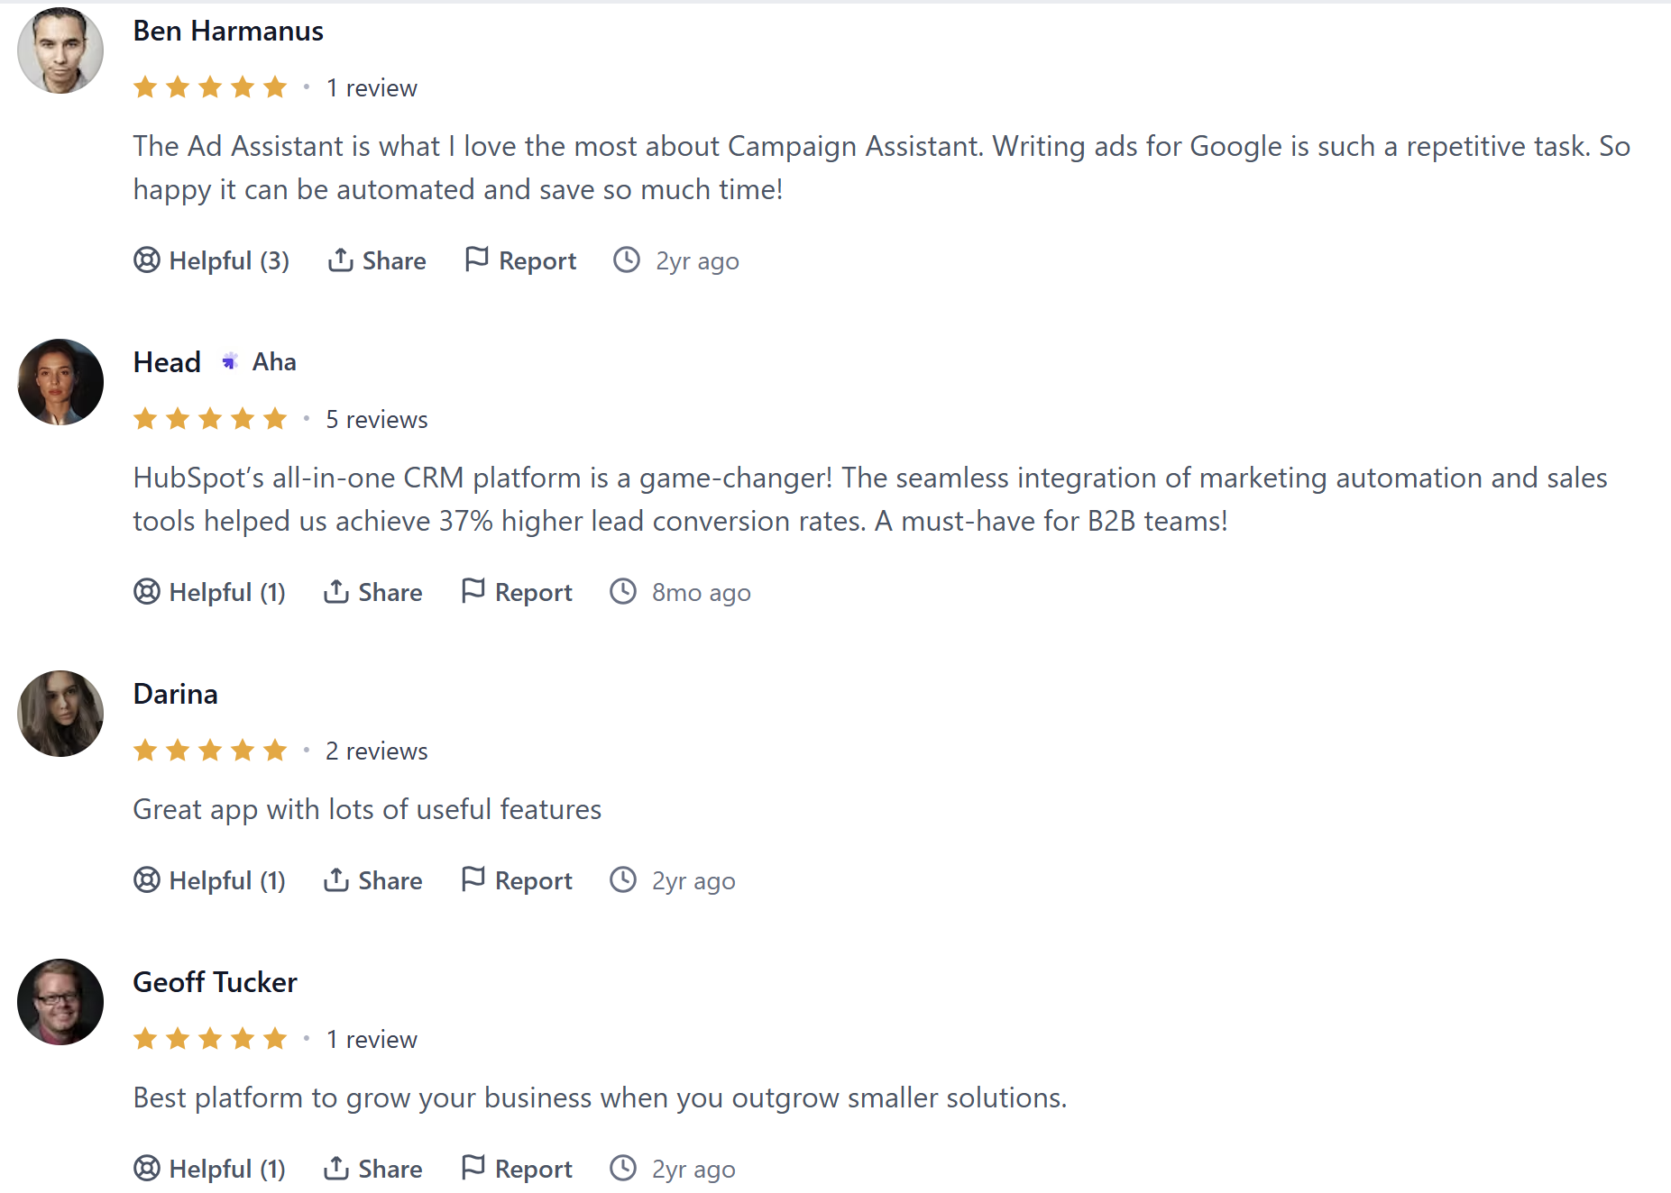The image size is (1671, 1193).
Task: Click the reviewer name Head
Action: click(x=167, y=361)
